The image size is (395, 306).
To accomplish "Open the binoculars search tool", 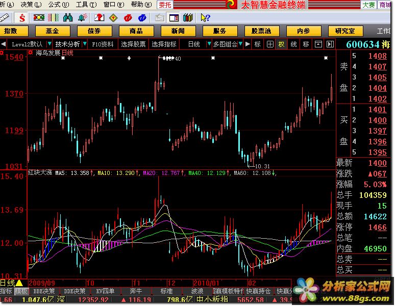I will coord(68,18).
